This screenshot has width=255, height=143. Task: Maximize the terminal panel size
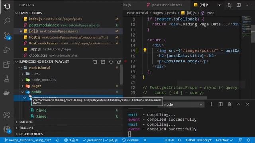[x=238, y=104]
